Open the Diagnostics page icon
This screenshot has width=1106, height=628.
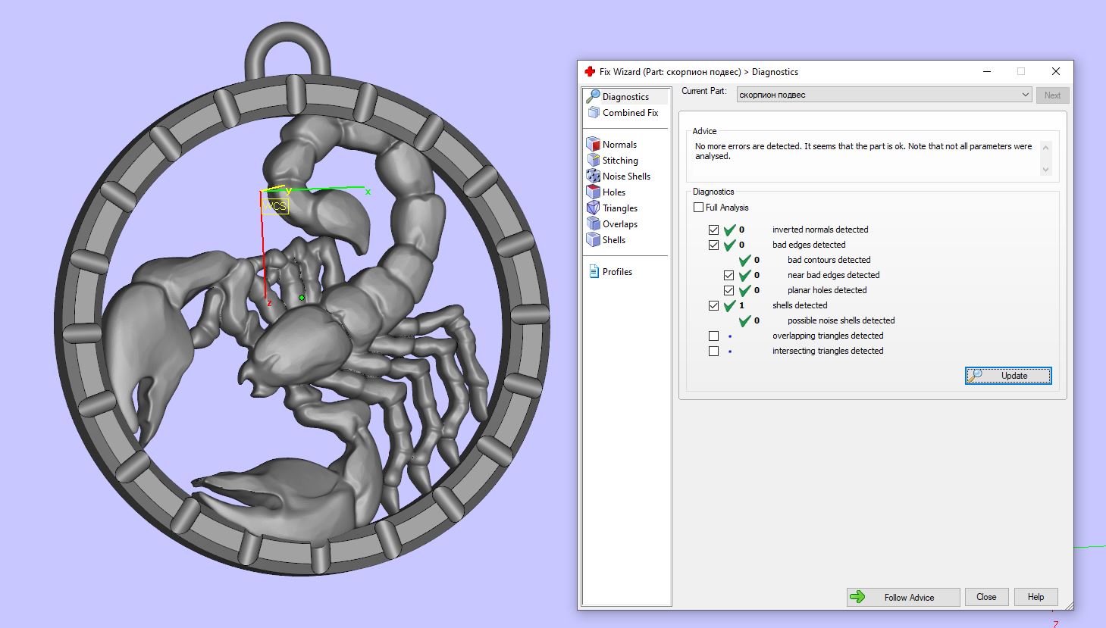pyautogui.click(x=594, y=96)
